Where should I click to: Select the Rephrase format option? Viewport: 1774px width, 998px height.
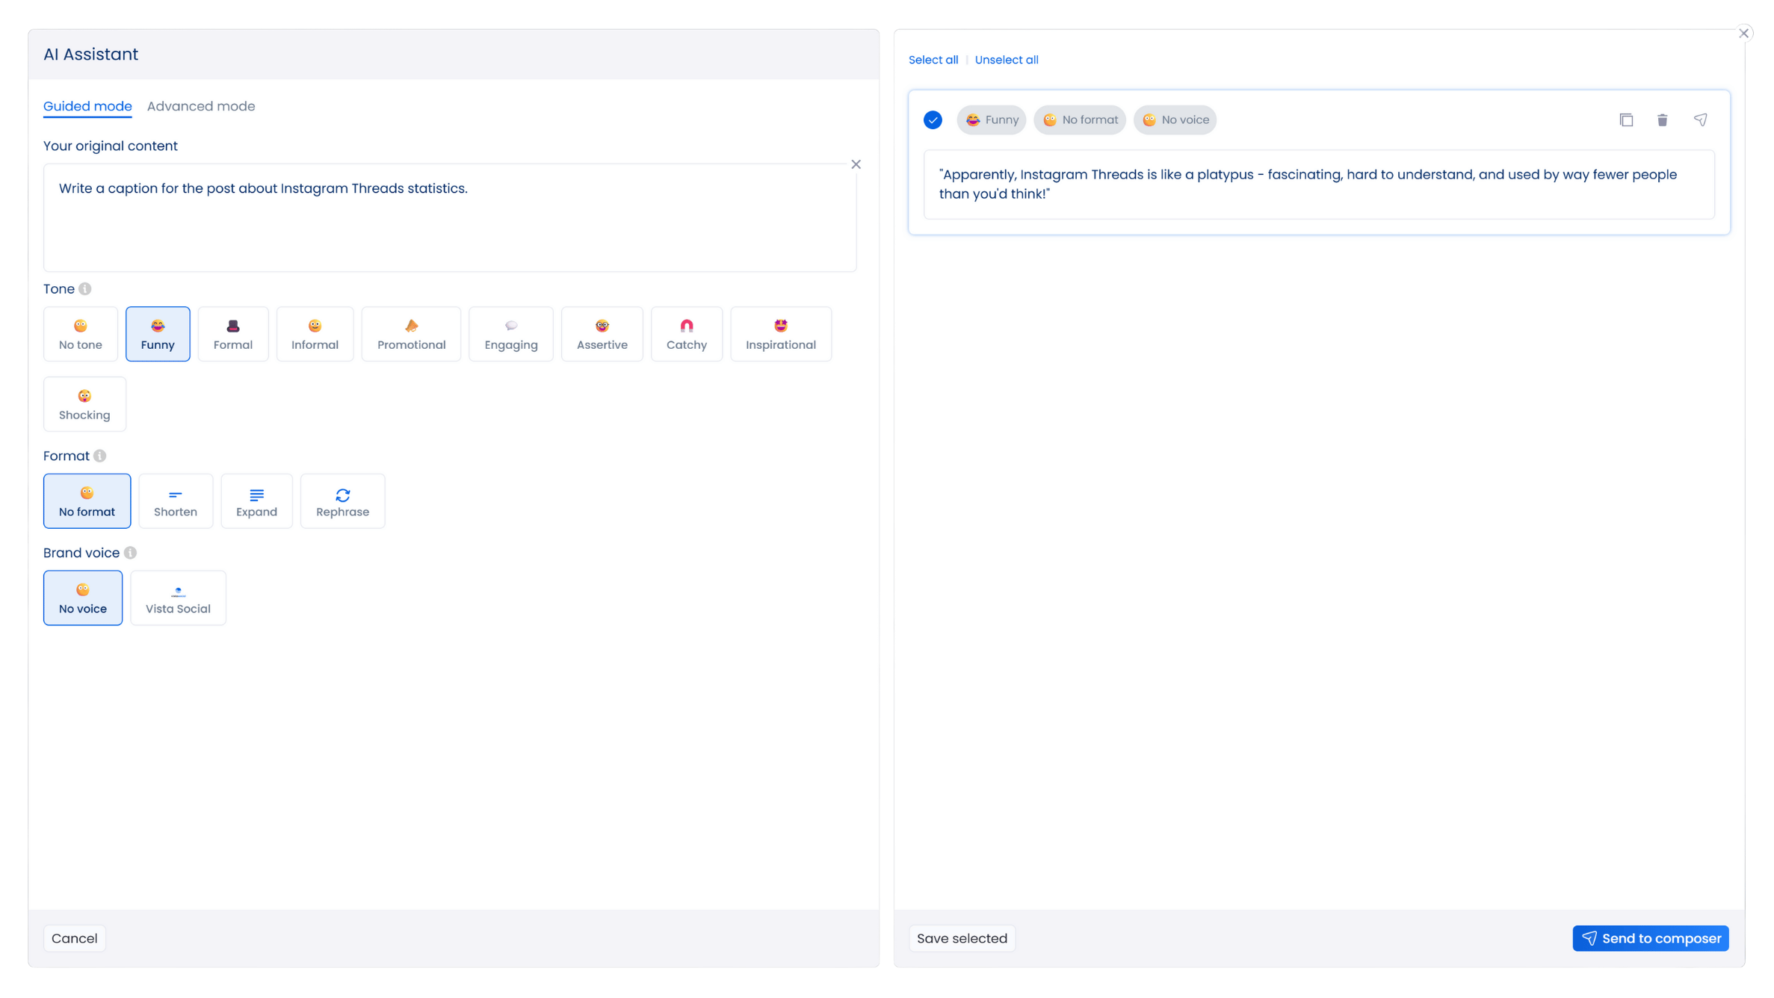coord(342,501)
